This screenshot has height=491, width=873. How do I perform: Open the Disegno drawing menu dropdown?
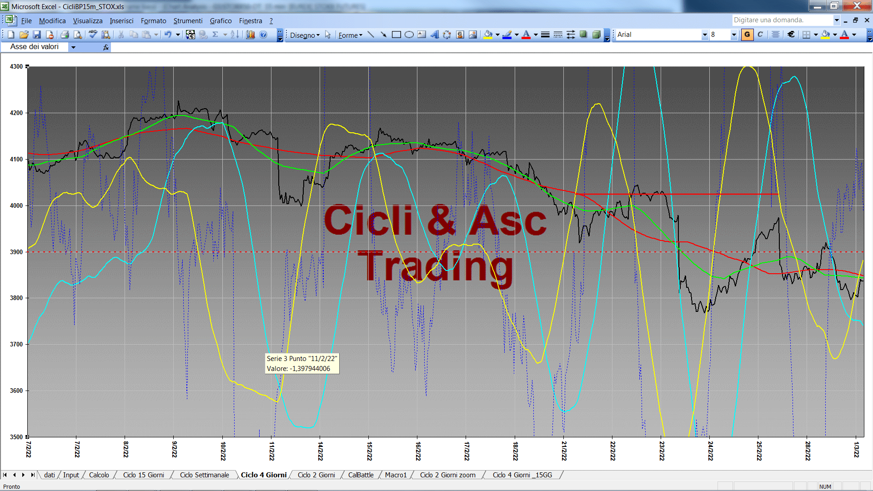coord(305,35)
